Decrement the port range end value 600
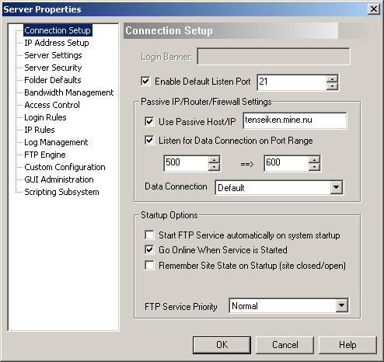 tap(314, 167)
